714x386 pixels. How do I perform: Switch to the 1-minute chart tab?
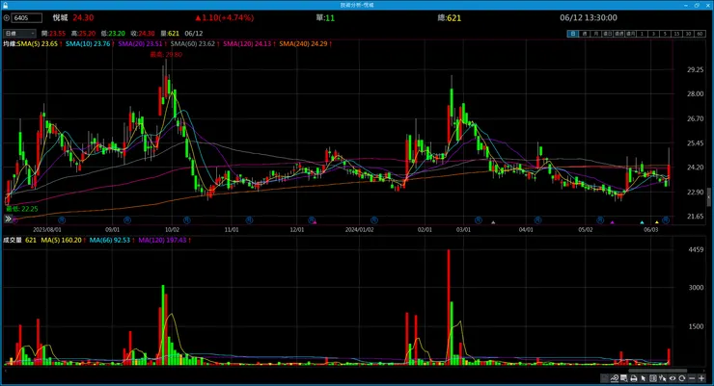pyautogui.click(x=642, y=34)
